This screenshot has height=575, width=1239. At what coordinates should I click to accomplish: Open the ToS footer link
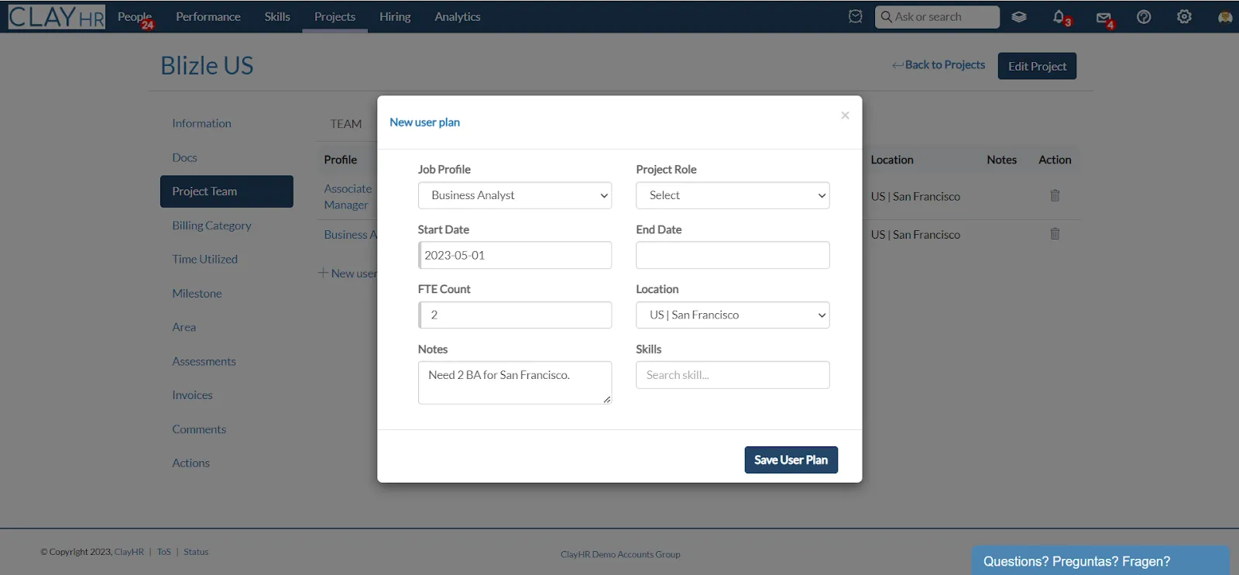point(164,552)
